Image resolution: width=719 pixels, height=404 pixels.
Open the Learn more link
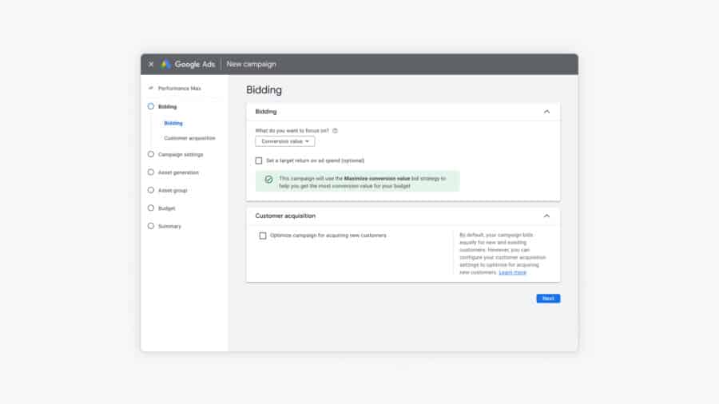[512, 272]
